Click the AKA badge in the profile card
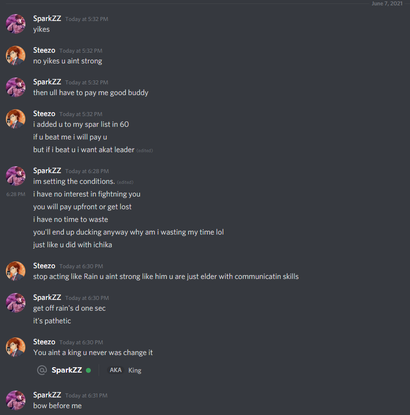The height and width of the screenshot is (415, 410). point(116,370)
